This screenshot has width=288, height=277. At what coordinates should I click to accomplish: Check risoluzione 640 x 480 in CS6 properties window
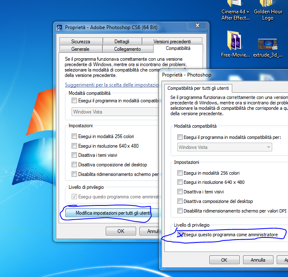tap(74, 146)
